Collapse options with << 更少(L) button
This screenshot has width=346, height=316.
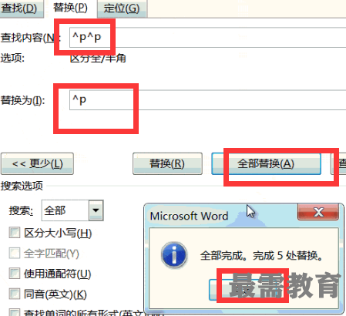[x=37, y=163]
